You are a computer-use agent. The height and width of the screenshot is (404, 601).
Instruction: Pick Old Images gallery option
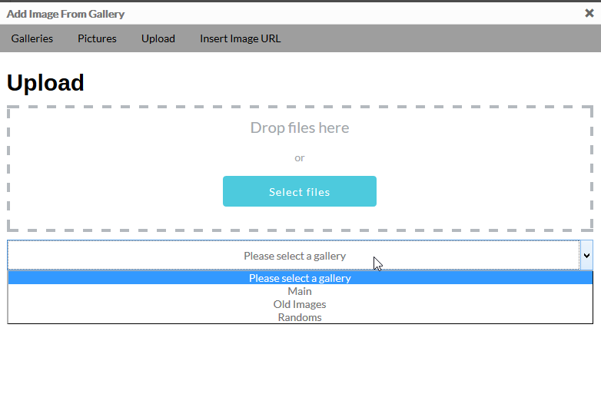(300, 304)
